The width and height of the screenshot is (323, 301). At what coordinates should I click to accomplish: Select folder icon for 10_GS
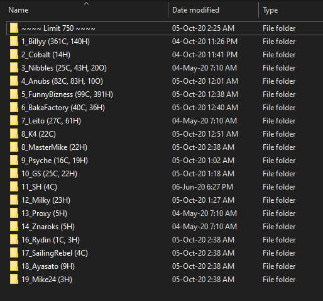point(14,174)
